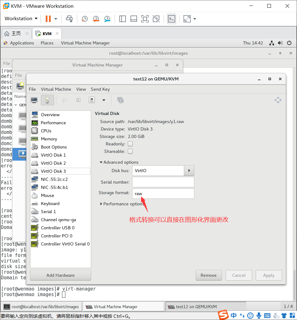The width and height of the screenshot is (297, 320).
Task: Toggle VMware console view icon
Action: tap(171, 19)
